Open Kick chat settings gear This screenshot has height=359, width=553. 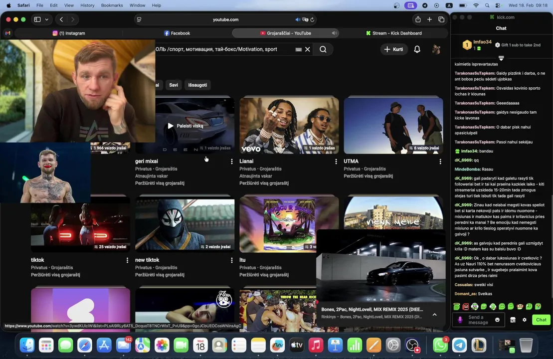pos(525,320)
